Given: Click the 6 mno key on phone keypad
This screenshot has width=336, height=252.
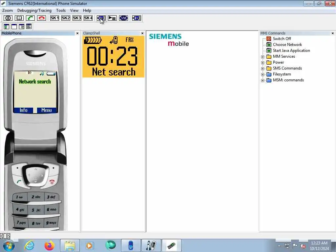Looking at the screenshot, I should coord(51,209).
